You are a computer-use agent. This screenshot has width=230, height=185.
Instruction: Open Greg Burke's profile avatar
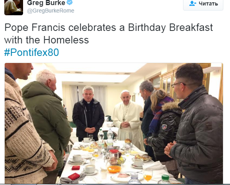(x=14, y=7)
